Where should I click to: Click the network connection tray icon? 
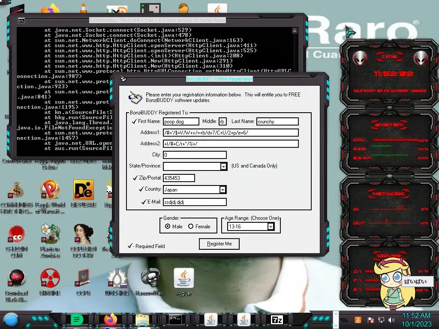pos(381,320)
